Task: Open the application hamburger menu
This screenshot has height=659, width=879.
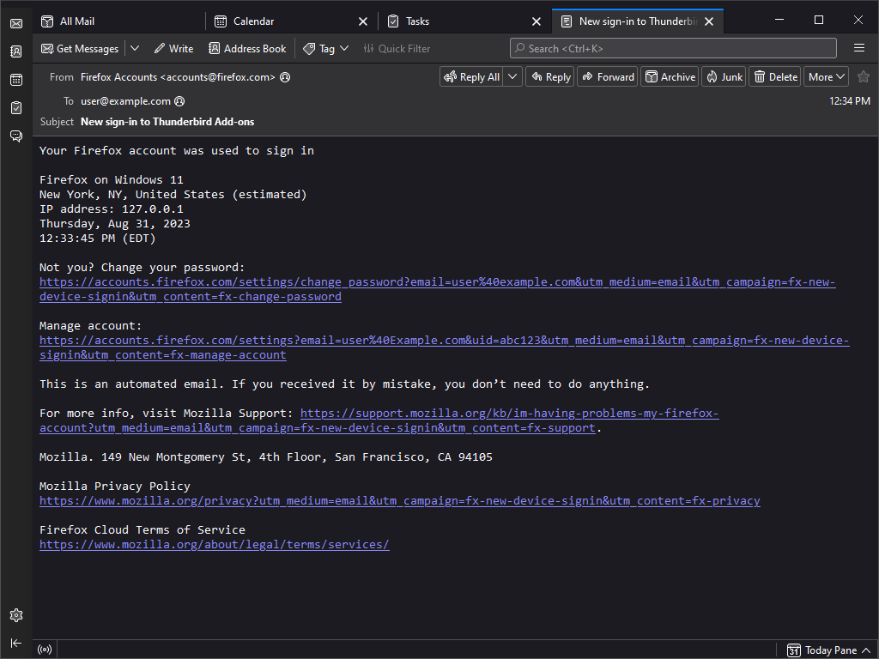Action: pos(858,48)
